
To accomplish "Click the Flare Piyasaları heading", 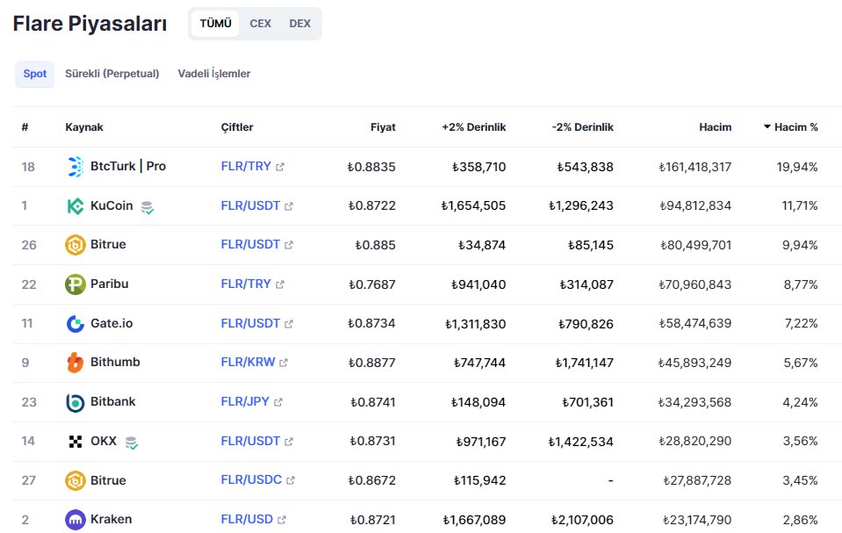I will [x=90, y=25].
